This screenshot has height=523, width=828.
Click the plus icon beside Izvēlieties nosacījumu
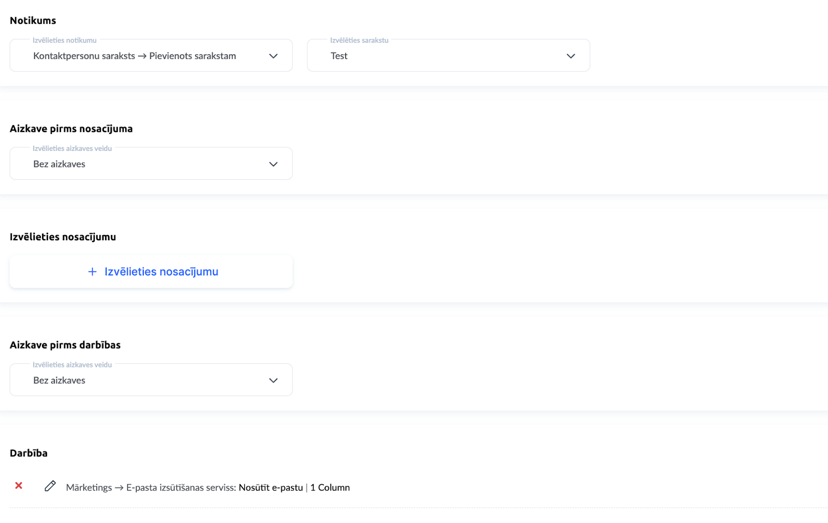pos(92,272)
